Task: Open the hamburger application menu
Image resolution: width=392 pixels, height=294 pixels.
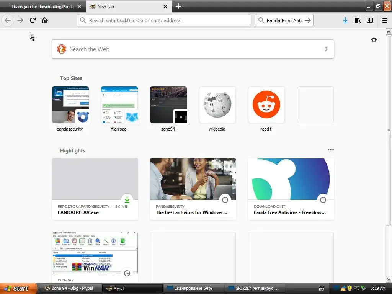Action: point(384,20)
